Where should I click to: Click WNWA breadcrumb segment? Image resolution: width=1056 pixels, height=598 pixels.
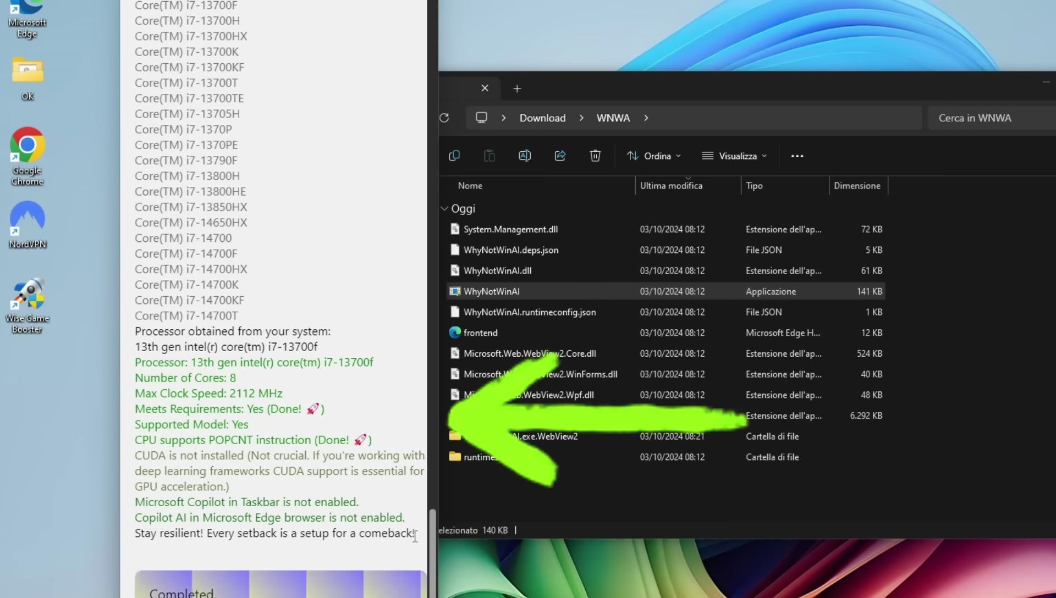613,118
